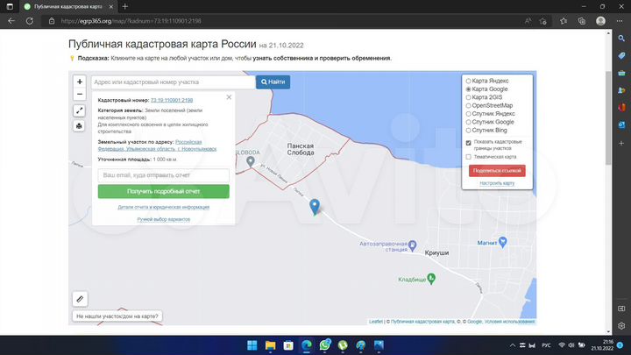
Task: Close the cadastral info popup
Action: [229, 97]
